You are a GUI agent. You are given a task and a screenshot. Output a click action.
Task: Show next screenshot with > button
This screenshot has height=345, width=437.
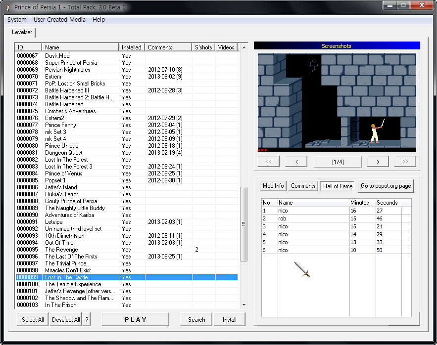tap(378, 162)
